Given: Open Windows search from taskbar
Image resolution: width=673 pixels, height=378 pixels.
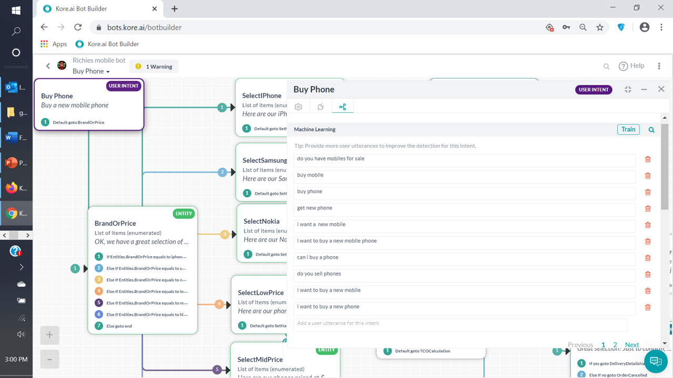Looking at the screenshot, I should click(16, 31).
